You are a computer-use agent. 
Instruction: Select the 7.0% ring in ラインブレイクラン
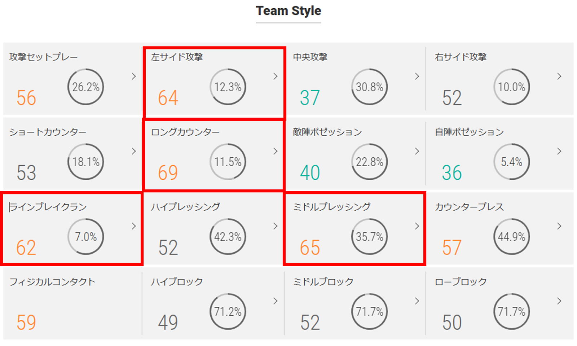pyautogui.click(x=85, y=237)
